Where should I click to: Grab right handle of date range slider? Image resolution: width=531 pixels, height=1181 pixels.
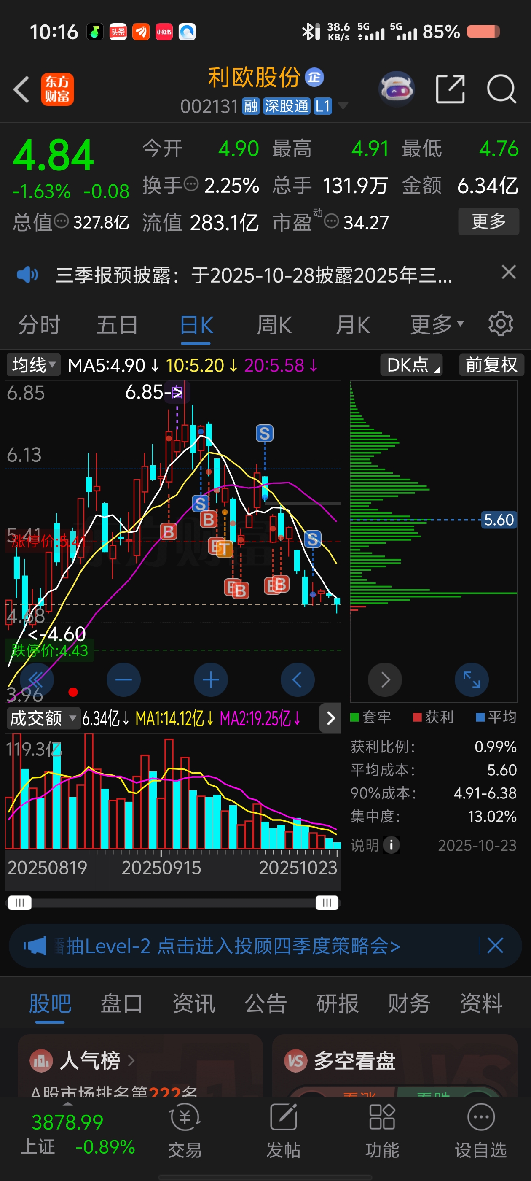327,903
